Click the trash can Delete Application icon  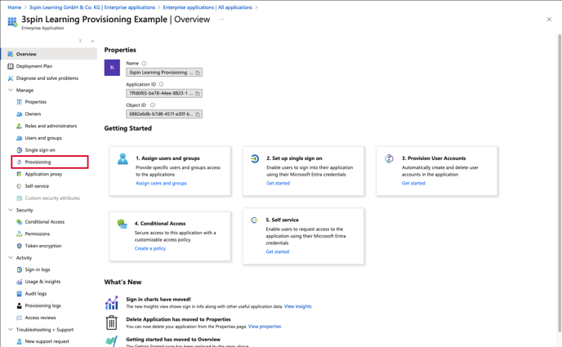click(x=111, y=323)
